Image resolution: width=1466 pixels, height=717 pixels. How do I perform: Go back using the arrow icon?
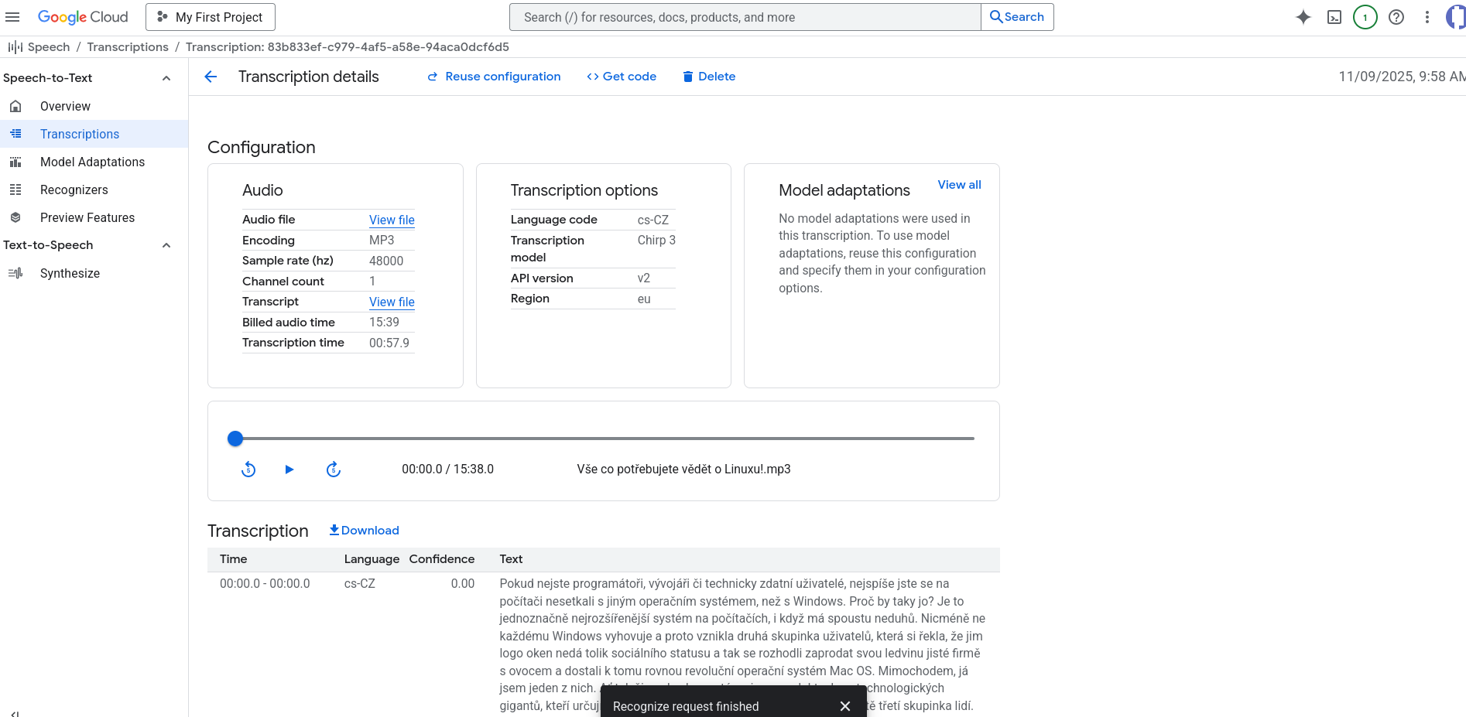coord(211,77)
